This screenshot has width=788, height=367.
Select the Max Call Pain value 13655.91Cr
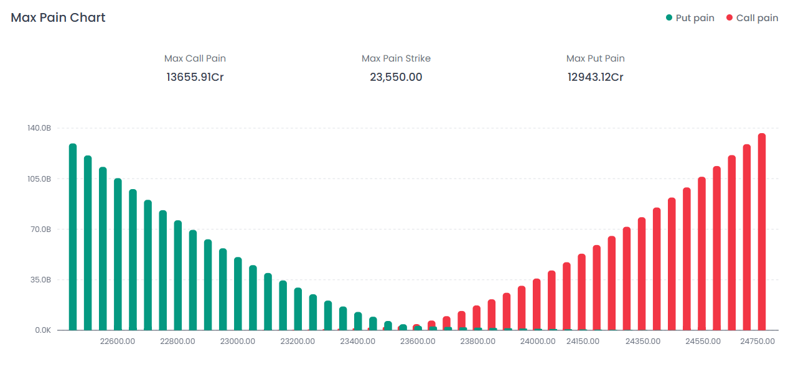click(195, 77)
